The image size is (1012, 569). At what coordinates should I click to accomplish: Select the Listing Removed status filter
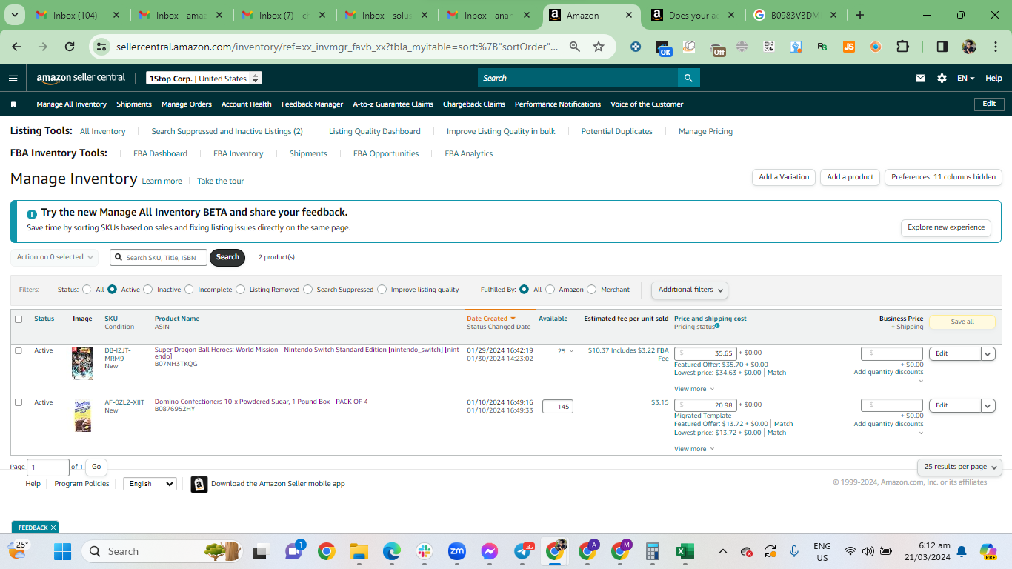point(241,290)
